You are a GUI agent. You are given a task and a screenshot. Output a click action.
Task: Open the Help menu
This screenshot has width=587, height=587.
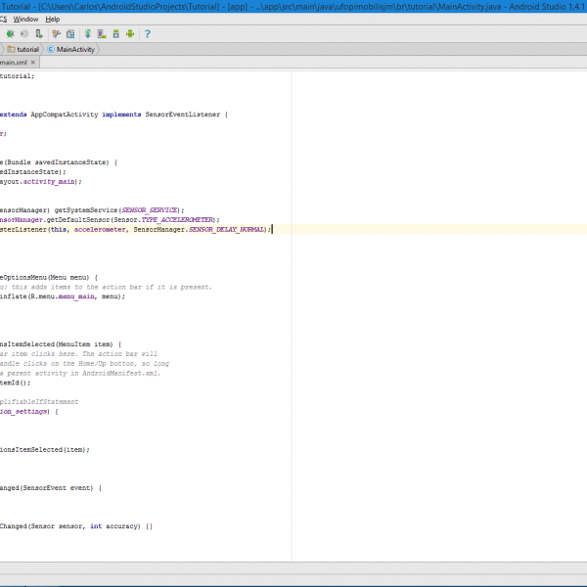(53, 19)
